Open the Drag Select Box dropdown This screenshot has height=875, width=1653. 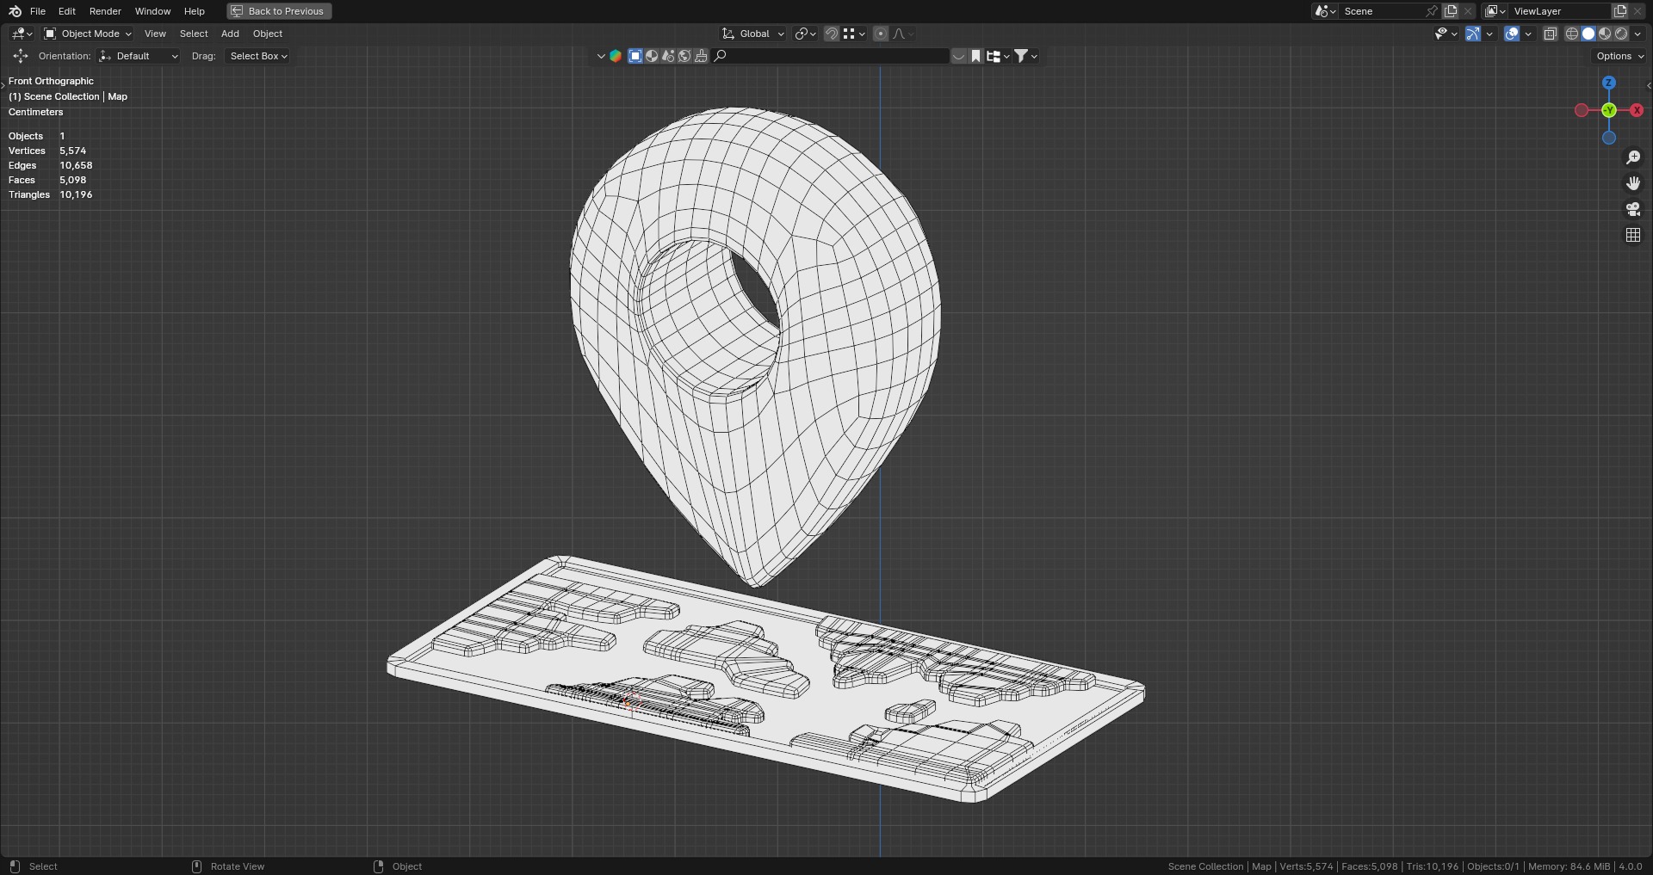click(x=257, y=56)
